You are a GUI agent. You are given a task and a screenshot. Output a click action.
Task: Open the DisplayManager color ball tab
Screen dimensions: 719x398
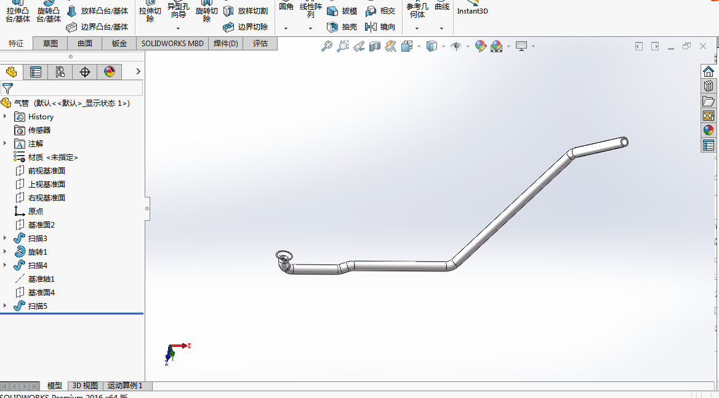[x=110, y=72]
